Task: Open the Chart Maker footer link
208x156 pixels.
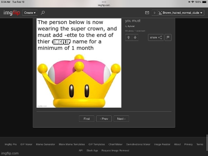Action: tap(116, 144)
